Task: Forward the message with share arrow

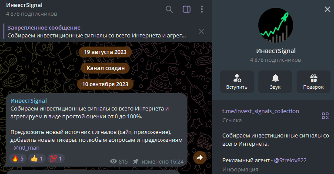Action: click(200, 158)
